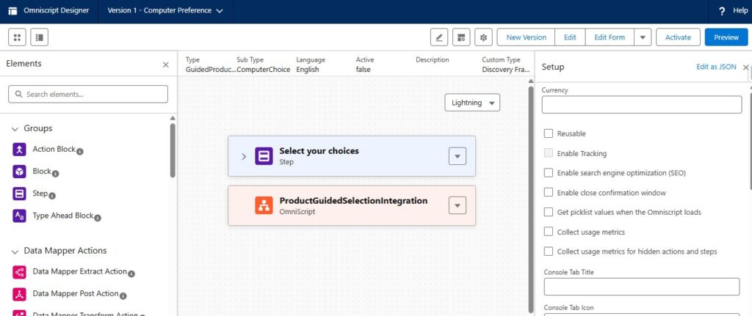Select the Action Block element icon
Viewport: 752px width, 316px height.
[19, 150]
